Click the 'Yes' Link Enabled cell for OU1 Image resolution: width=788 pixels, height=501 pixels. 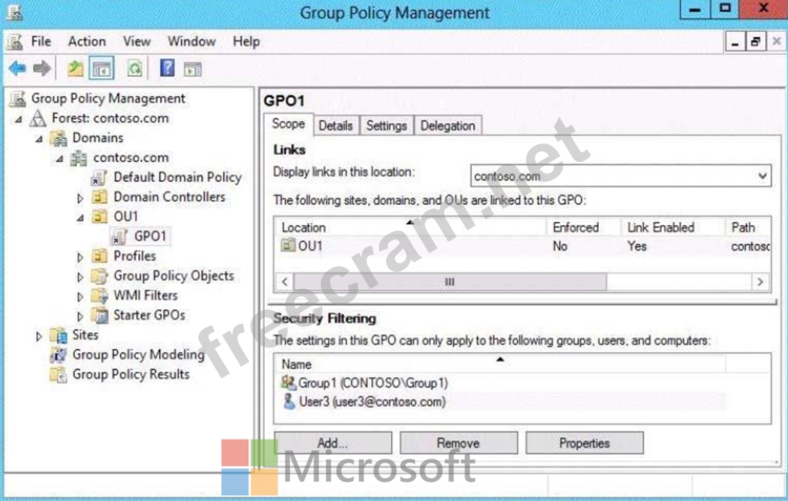[637, 246]
